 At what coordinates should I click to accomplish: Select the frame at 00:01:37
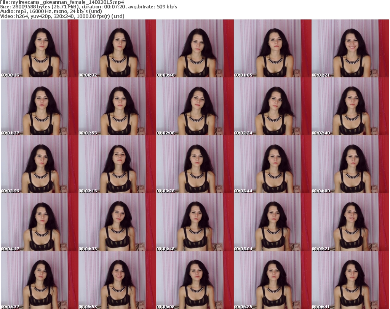[x=40, y=106]
